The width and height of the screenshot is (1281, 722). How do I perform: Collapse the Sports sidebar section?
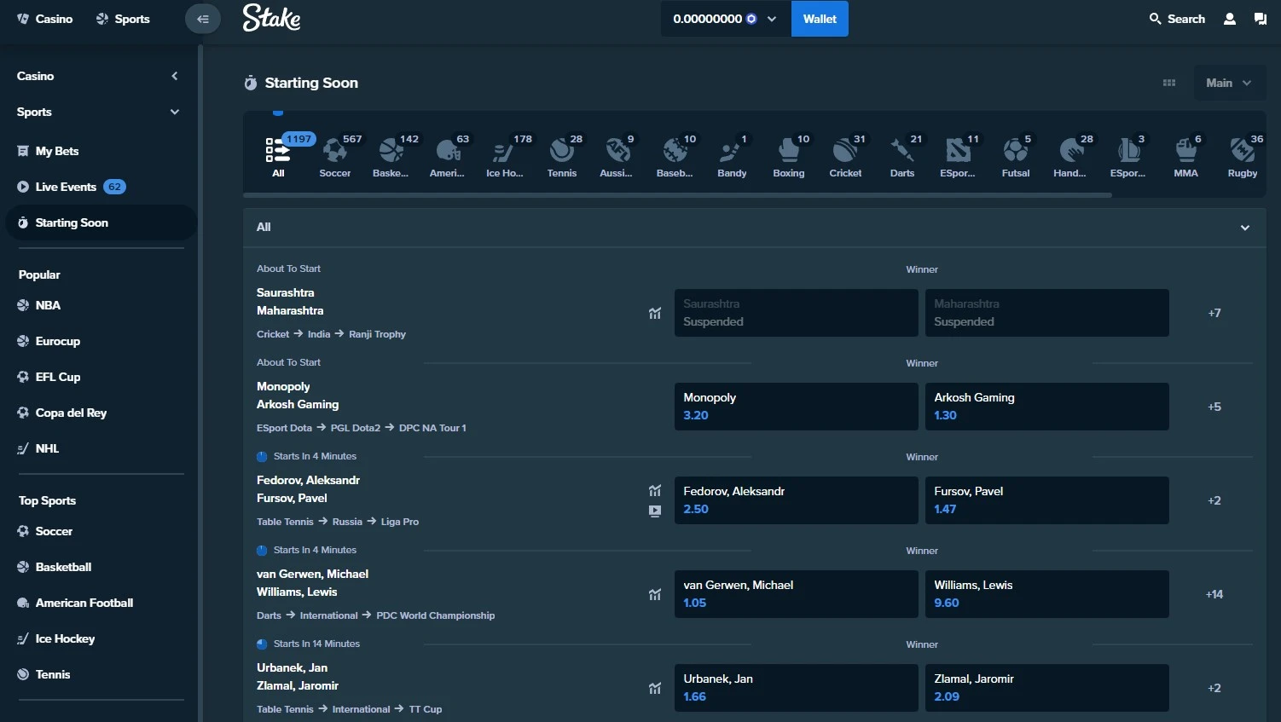pos(175,112)
